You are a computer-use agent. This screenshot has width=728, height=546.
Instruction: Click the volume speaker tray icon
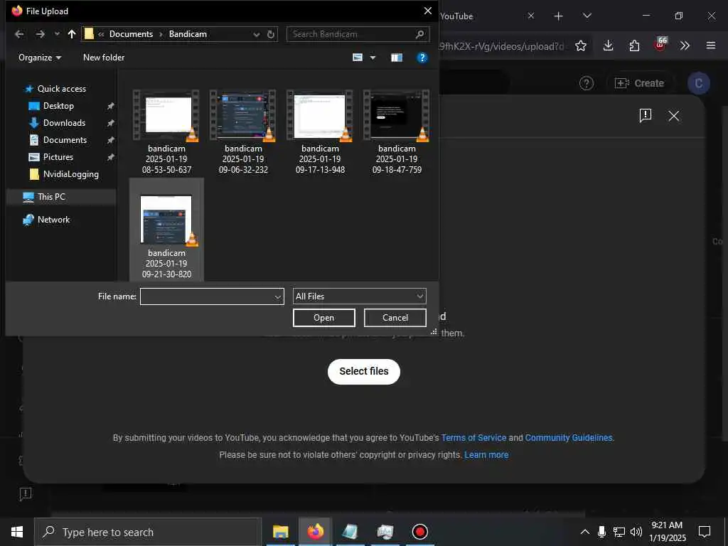[636, 532]
